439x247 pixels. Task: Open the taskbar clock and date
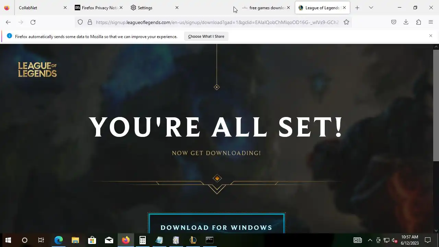tap(410, 240)
